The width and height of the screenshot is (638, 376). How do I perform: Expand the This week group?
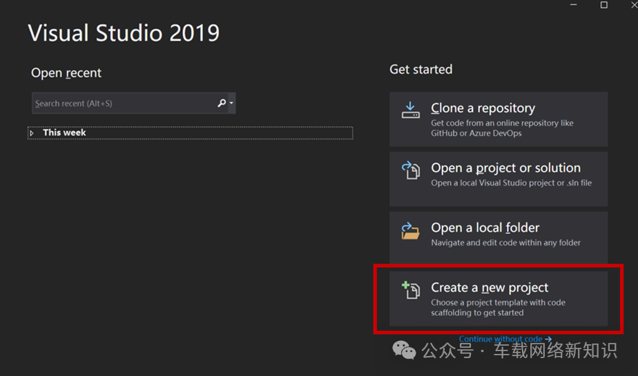tap(32, 133)
